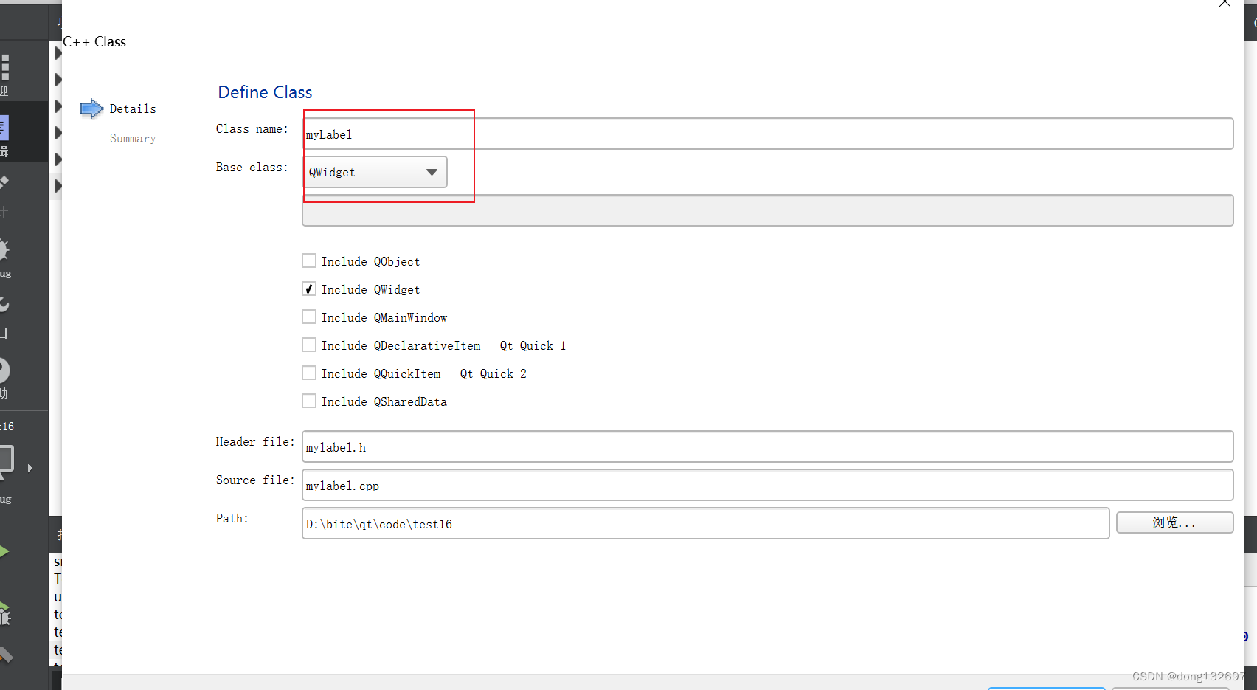Click the Path field D:\bite\qt\code\test16

(705, 523)
